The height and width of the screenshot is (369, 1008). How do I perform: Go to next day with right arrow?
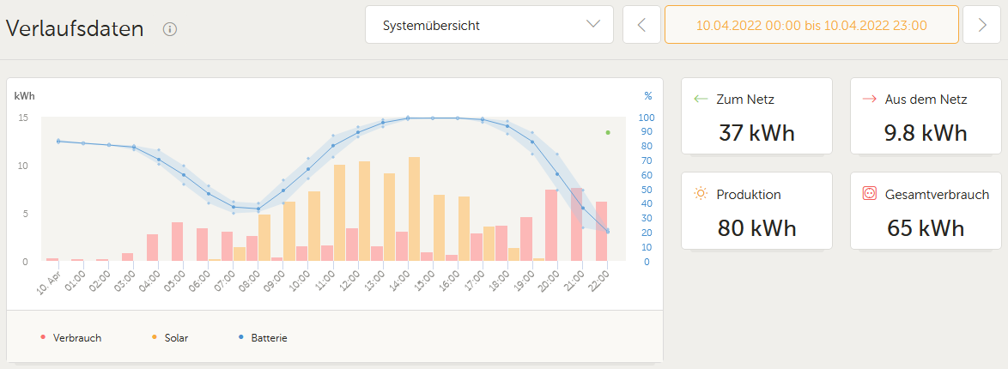(x=981, y=25)
